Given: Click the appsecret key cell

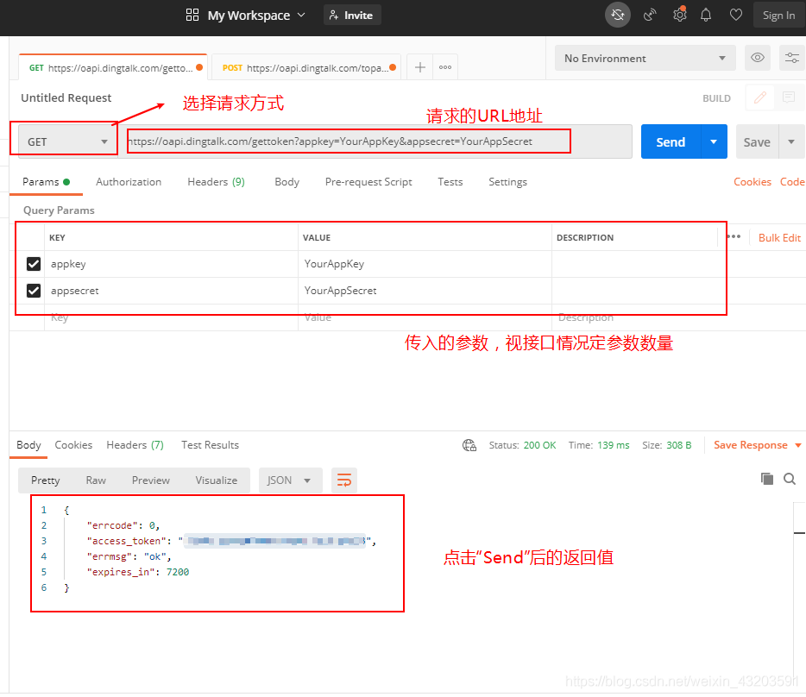Looking at the screenshot, I should 171,291.
